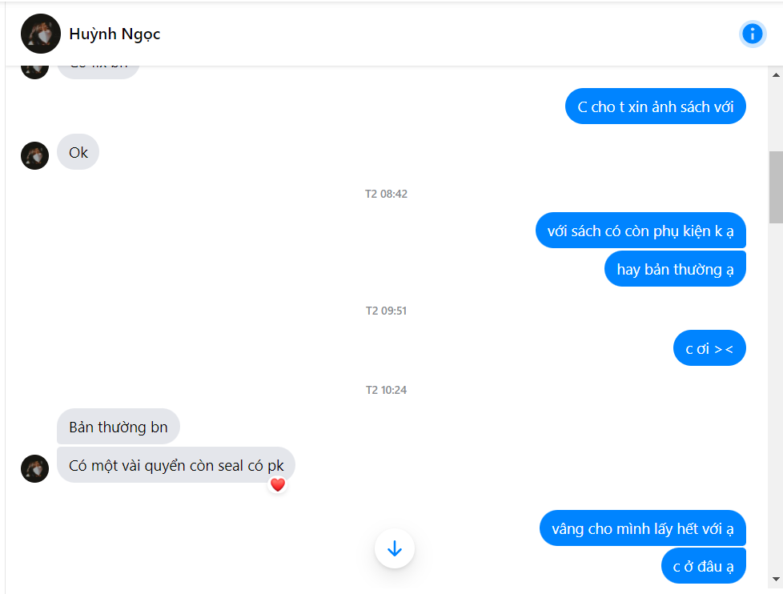Click the scroll-to-bottom arrow button
783x594 pixels.
coord(394,549)
